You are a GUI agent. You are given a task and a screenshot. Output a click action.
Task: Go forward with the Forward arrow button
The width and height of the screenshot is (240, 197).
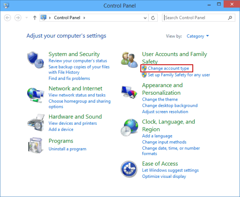[x=18, y=18]
